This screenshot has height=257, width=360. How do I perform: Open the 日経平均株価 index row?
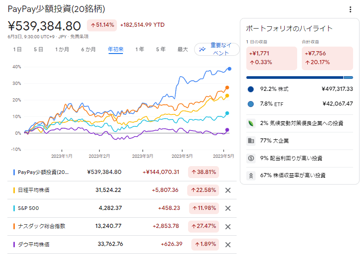click(x=36, y=190)
